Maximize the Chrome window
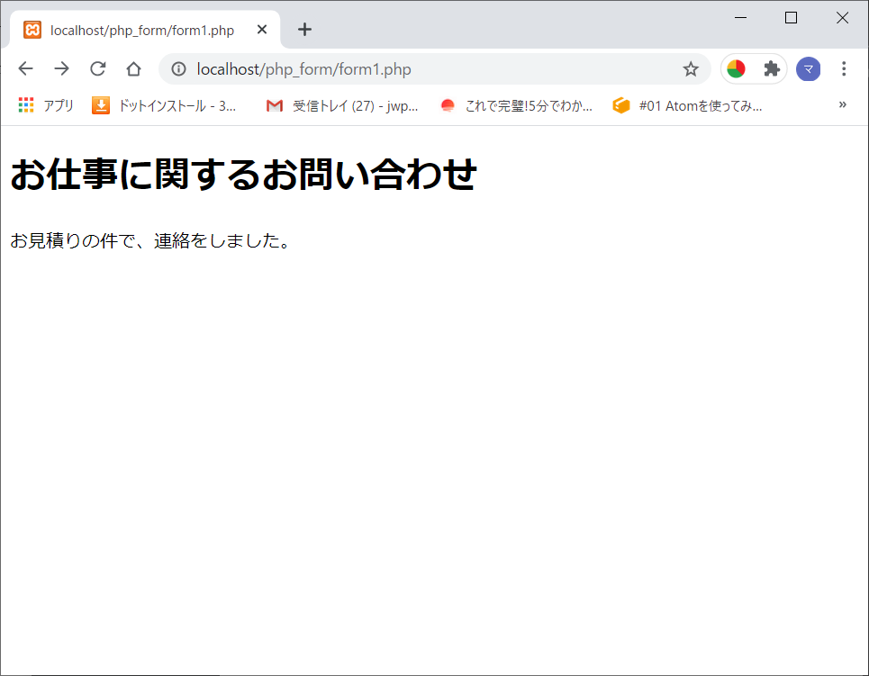 pyautogui.click(x=792, y=18)
